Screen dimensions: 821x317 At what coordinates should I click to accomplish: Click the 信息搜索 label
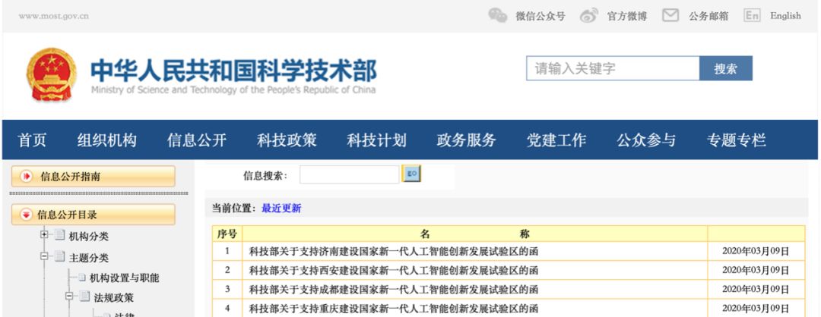coord(265,176)
